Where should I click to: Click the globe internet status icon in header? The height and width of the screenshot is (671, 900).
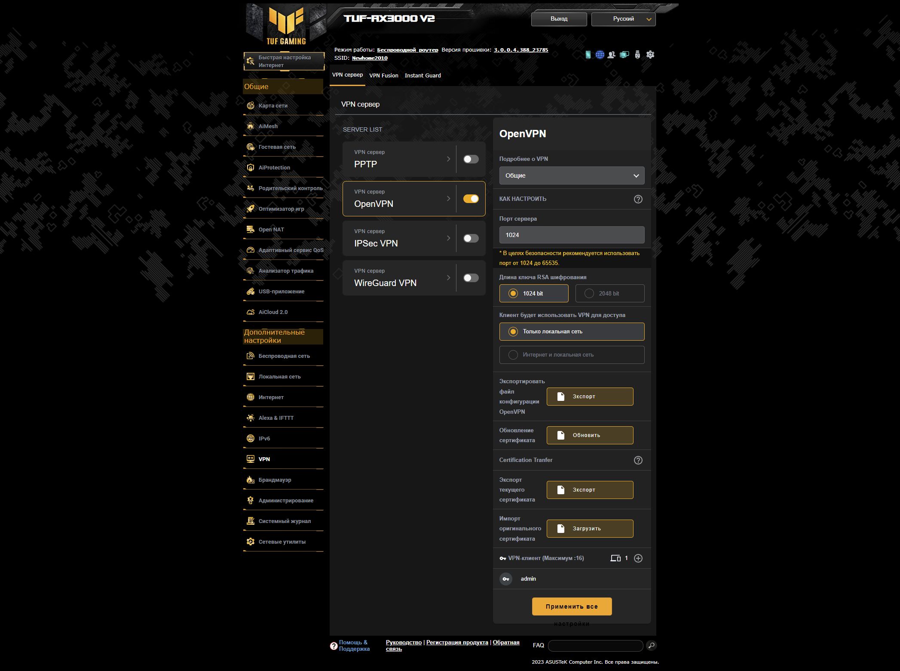pos(600,55)
